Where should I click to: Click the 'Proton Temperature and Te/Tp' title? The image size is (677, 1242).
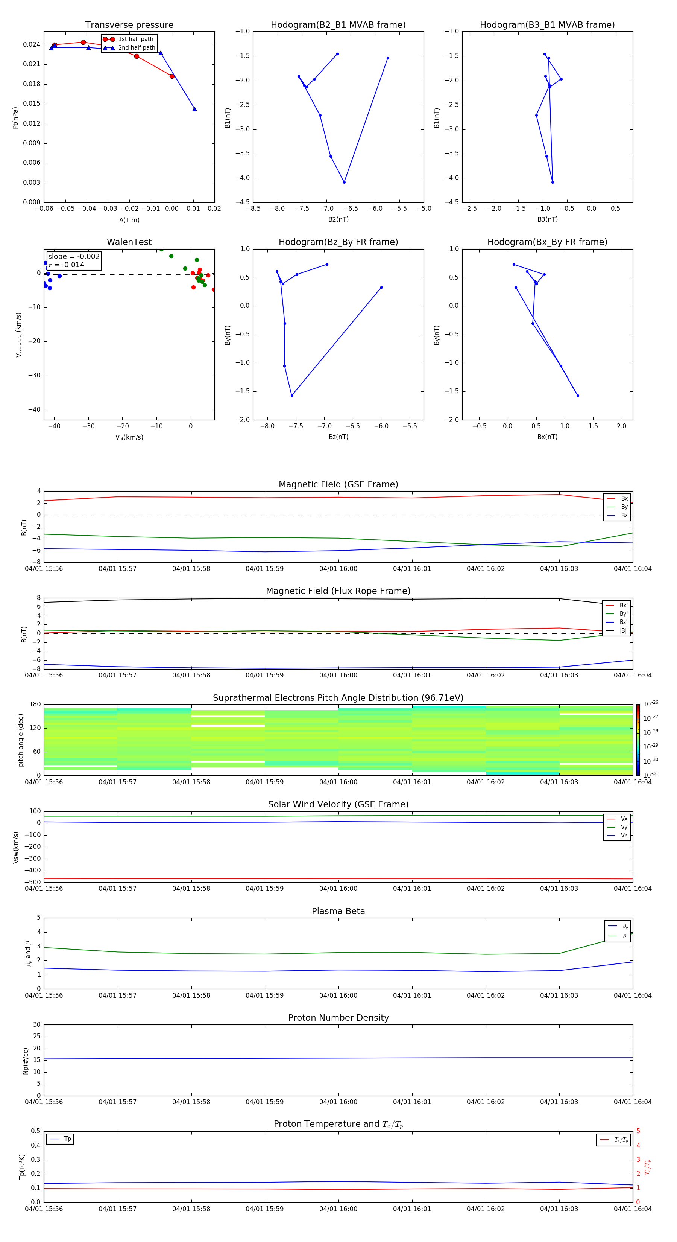(x=338, y=1124)
